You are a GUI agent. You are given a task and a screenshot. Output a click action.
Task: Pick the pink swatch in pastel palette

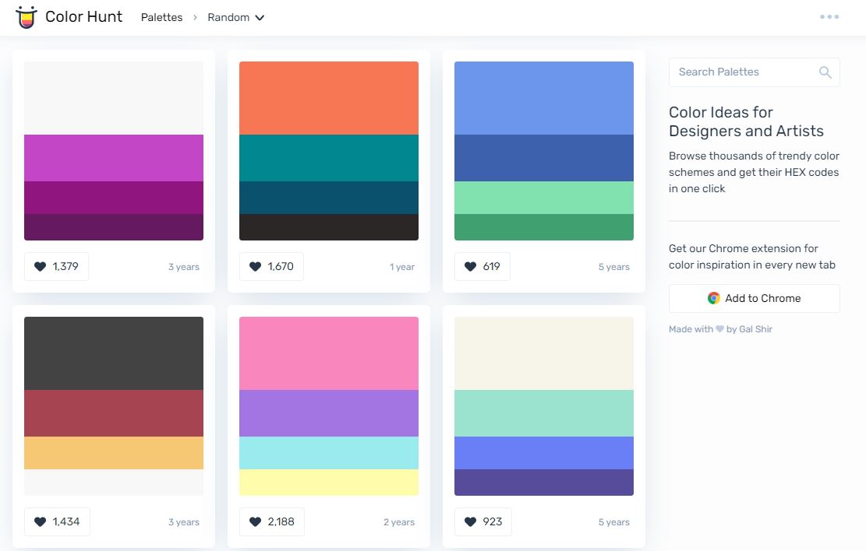coord(328,353)
